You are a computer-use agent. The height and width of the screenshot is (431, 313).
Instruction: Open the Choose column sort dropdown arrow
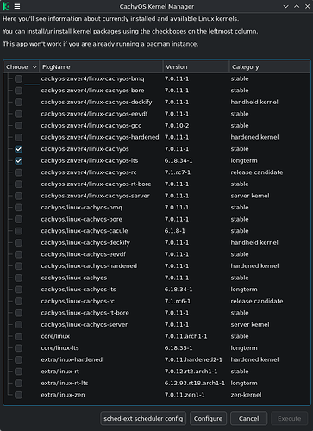pos(34,67)
